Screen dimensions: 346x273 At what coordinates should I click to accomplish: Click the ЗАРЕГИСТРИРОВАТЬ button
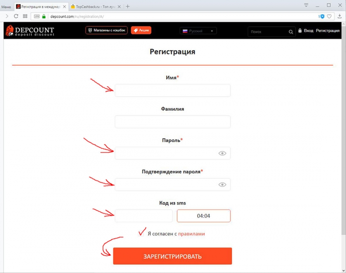[172, 256]
